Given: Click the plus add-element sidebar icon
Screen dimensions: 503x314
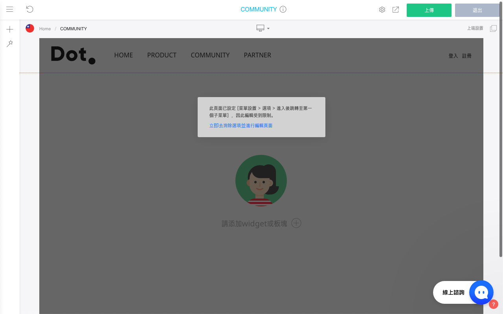Looking at the screenshot, I should coord(10,29).
